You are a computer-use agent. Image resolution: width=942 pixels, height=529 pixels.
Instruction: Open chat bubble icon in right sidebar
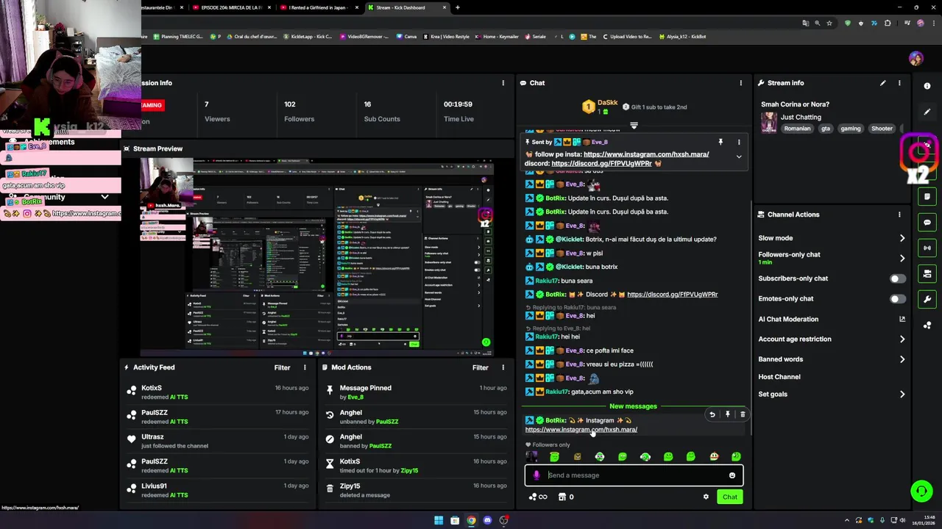pos(927,222)
